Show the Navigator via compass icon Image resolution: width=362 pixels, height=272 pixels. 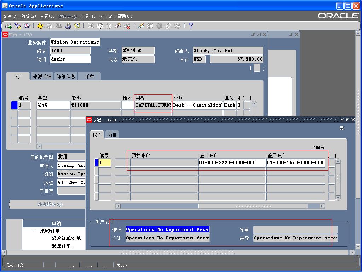point(27,26)
